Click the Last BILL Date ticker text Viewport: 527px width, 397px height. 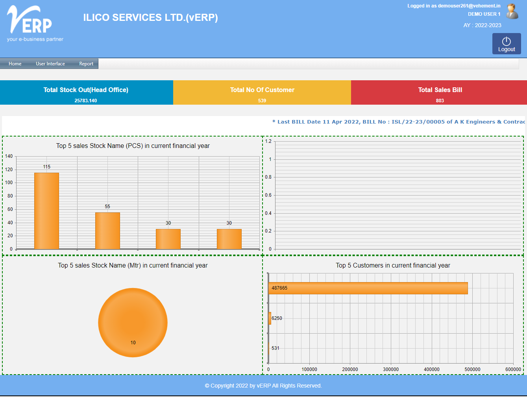[399, 122]
